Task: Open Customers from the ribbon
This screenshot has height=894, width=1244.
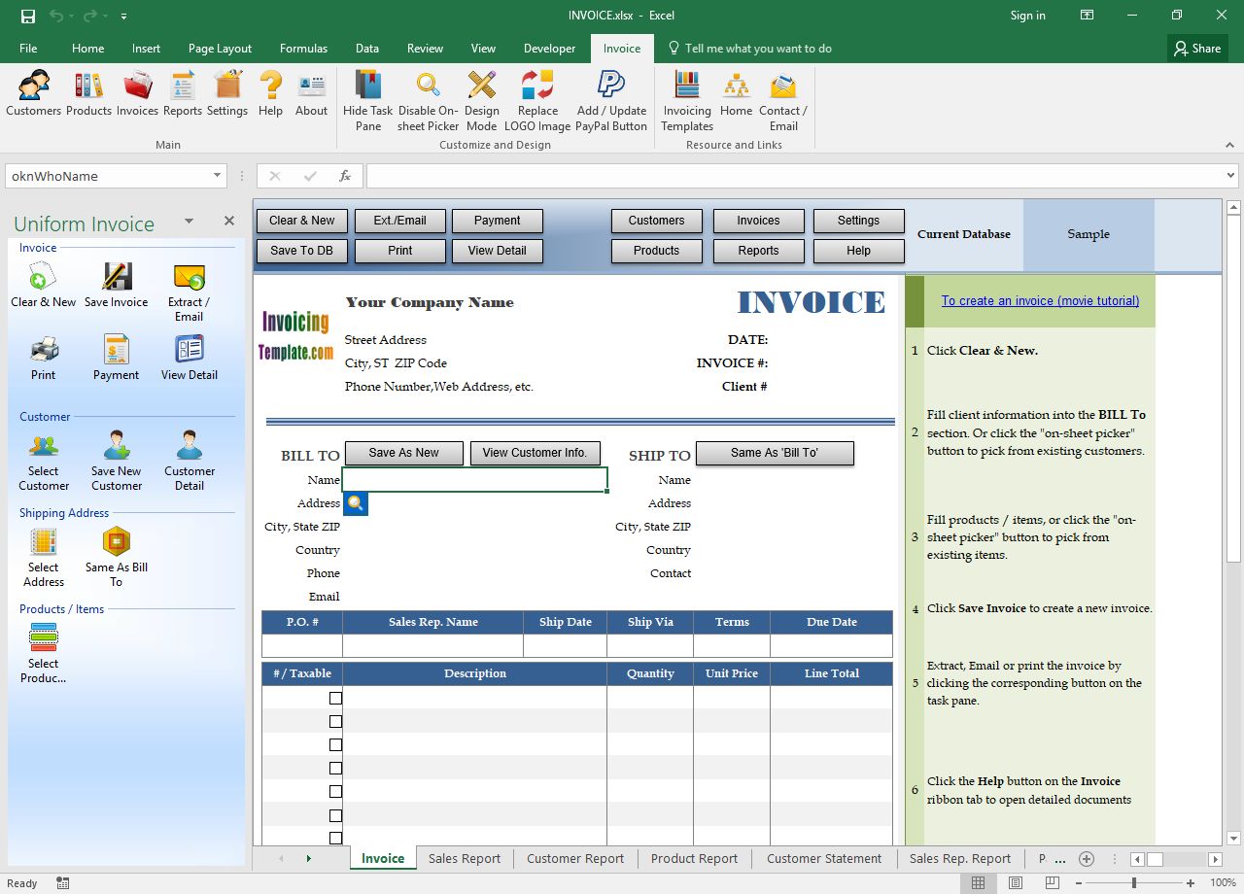Action: pyautogui.click(x=33, y=94)
